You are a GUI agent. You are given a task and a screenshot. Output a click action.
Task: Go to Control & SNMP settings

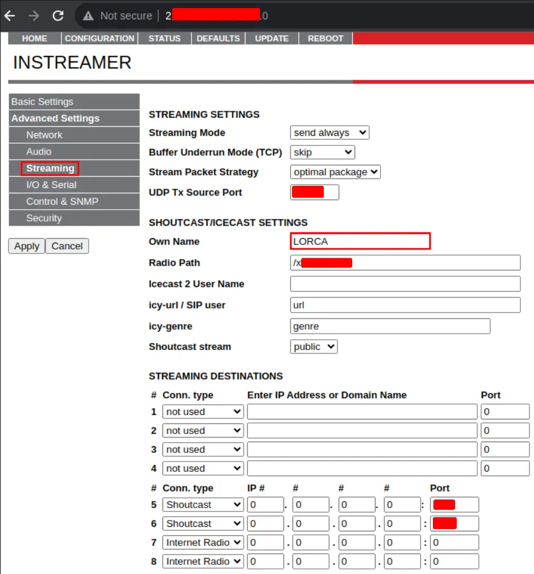click(x=74, y=201)
